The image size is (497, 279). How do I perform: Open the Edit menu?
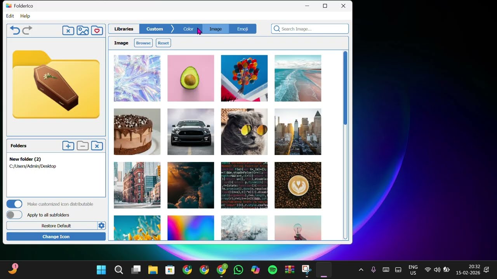[x=10, y=16]
